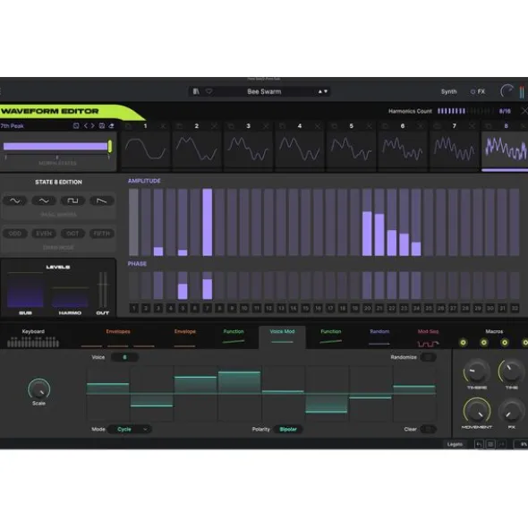
Task: Switch to the FX view
Action: pyautogui.click(x=481, y=92)
